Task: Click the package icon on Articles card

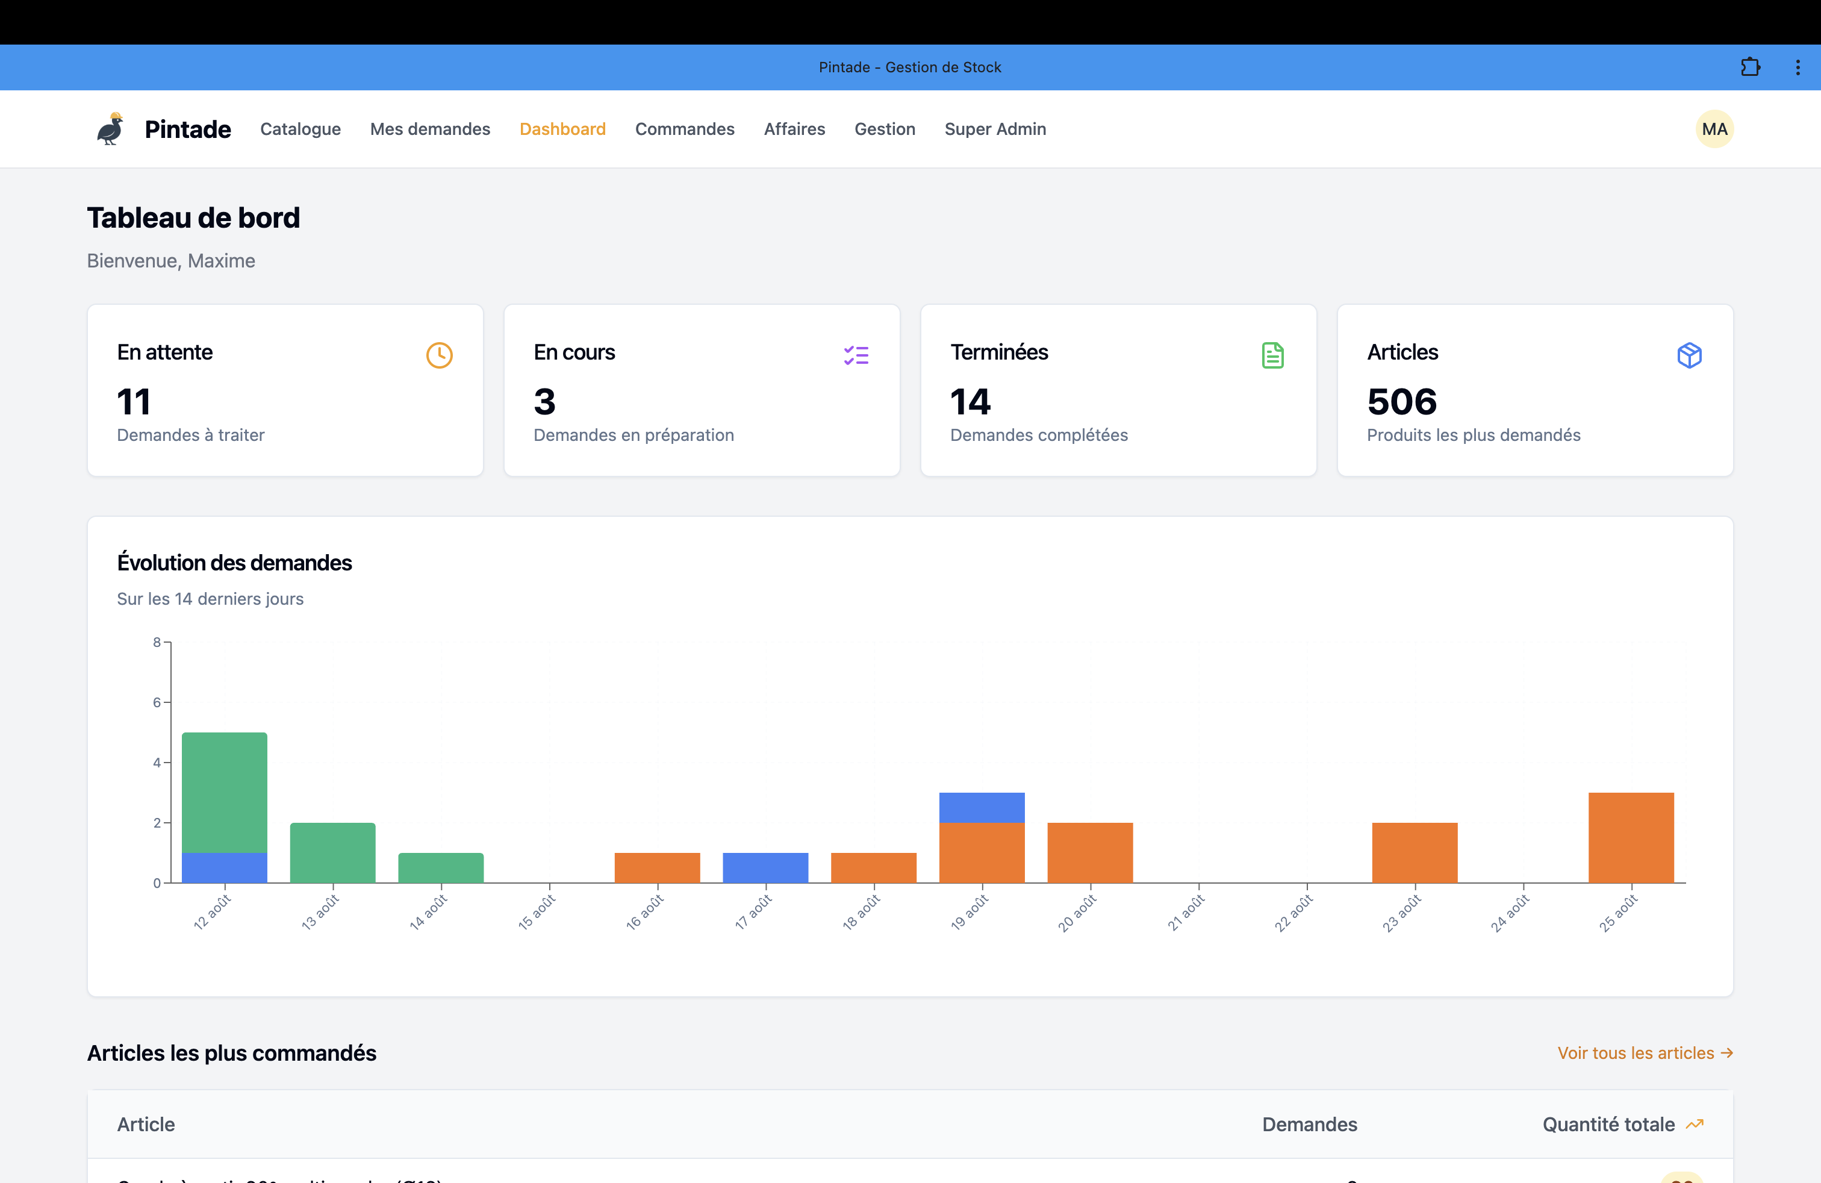Action: click(x=1689, y=355)
